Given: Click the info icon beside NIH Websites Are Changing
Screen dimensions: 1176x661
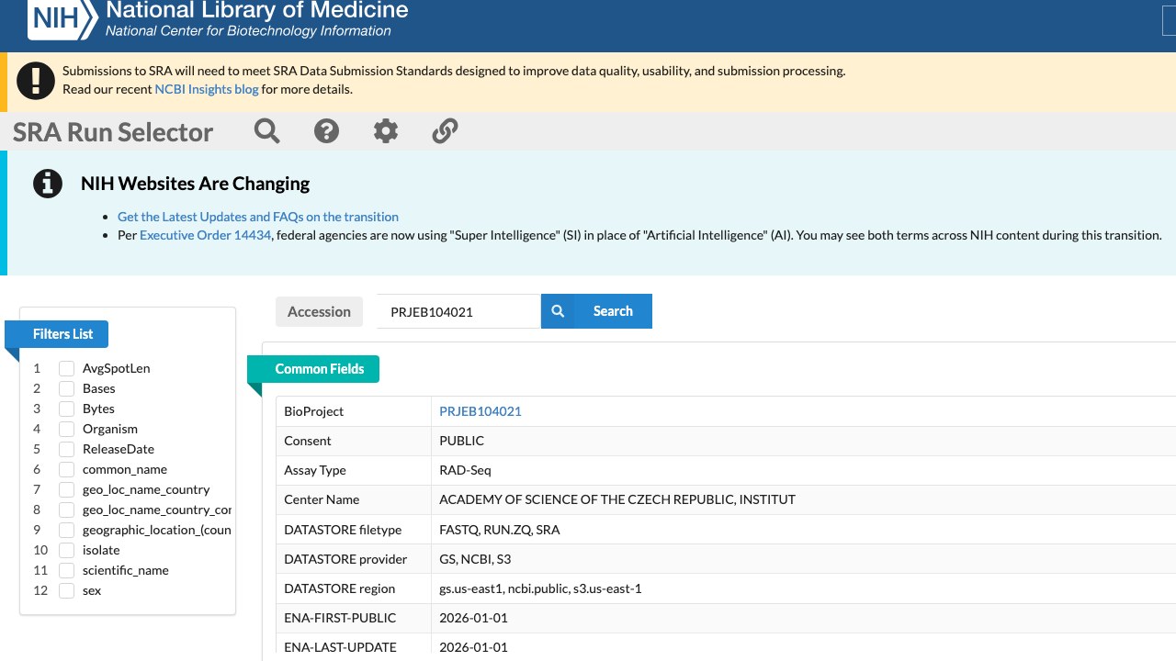Looking at the screenshot, I should tap(48, 184).
